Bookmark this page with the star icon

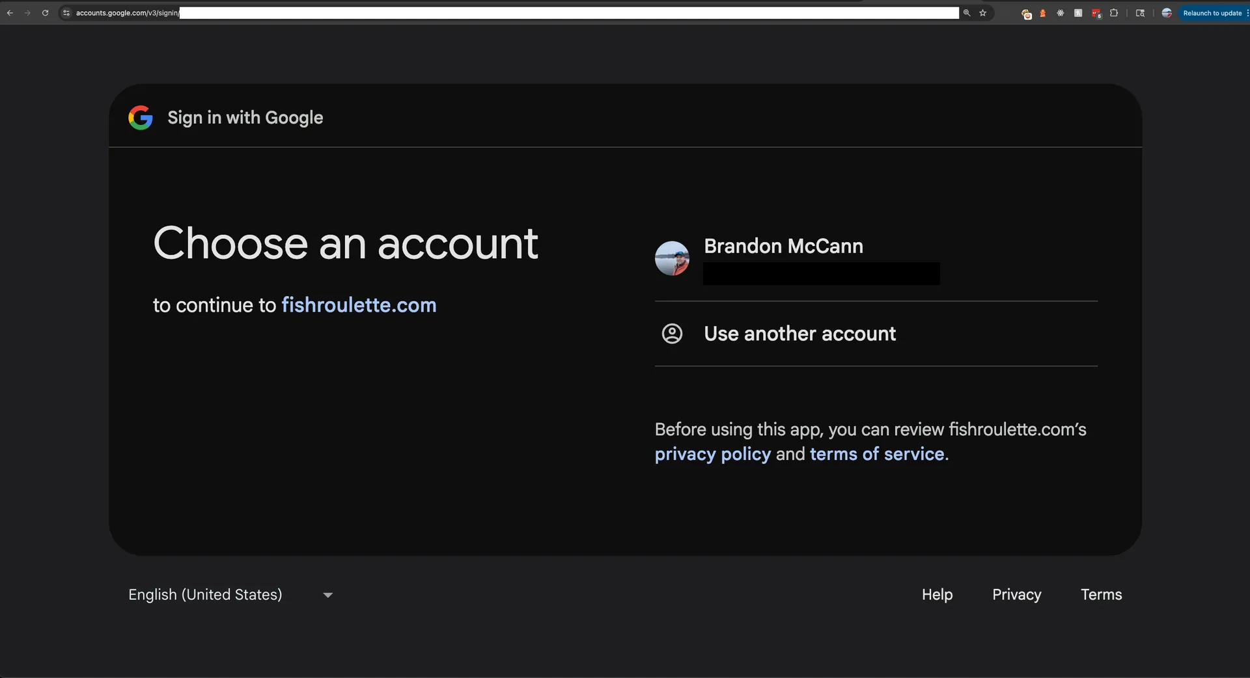(983, 13)
